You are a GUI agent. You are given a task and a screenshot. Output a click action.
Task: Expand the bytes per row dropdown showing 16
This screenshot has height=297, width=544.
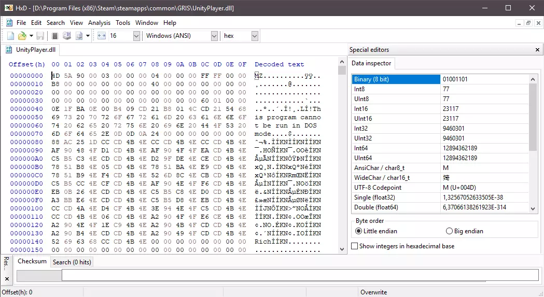click(136, 36)
